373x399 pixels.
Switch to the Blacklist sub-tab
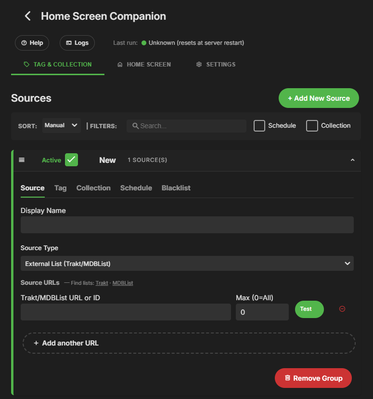pos(176,188)
